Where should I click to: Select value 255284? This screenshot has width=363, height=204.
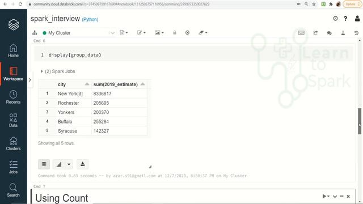[x=119, y=121]
